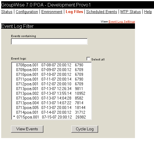Screen dimensions: 154x141
Task: Open the MTP Status page
Action: [x=131, y=12]
